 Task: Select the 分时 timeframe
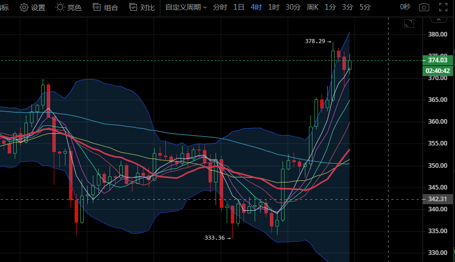coord(220,8)
